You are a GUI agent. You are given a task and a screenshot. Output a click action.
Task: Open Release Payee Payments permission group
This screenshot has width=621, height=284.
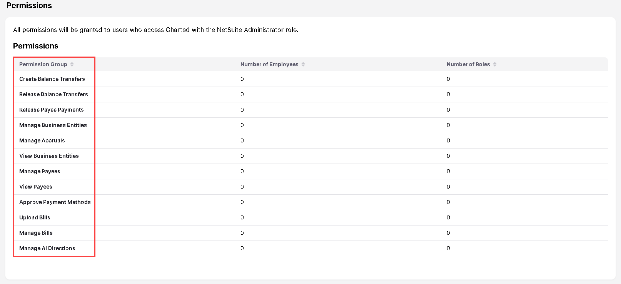(x=51, y=110)
